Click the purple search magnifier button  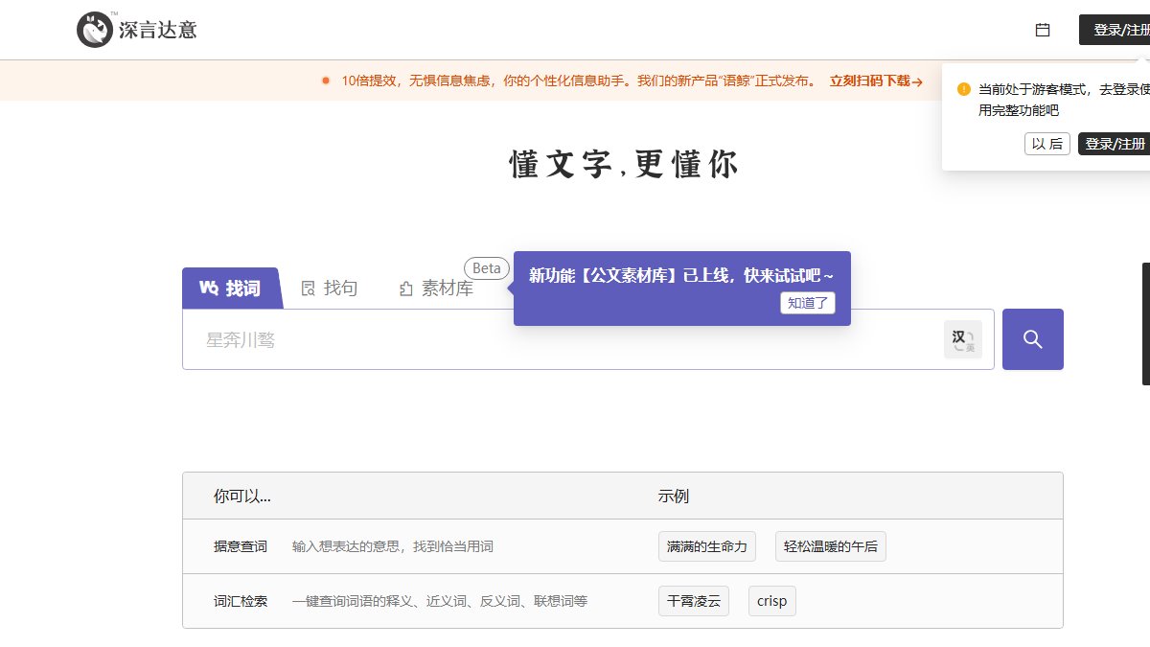[x=1033, y=339]
